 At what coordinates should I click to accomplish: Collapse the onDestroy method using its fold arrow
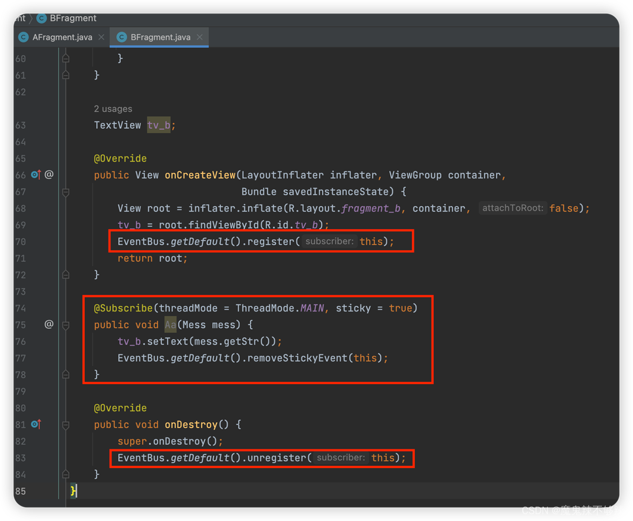[65, 424]
